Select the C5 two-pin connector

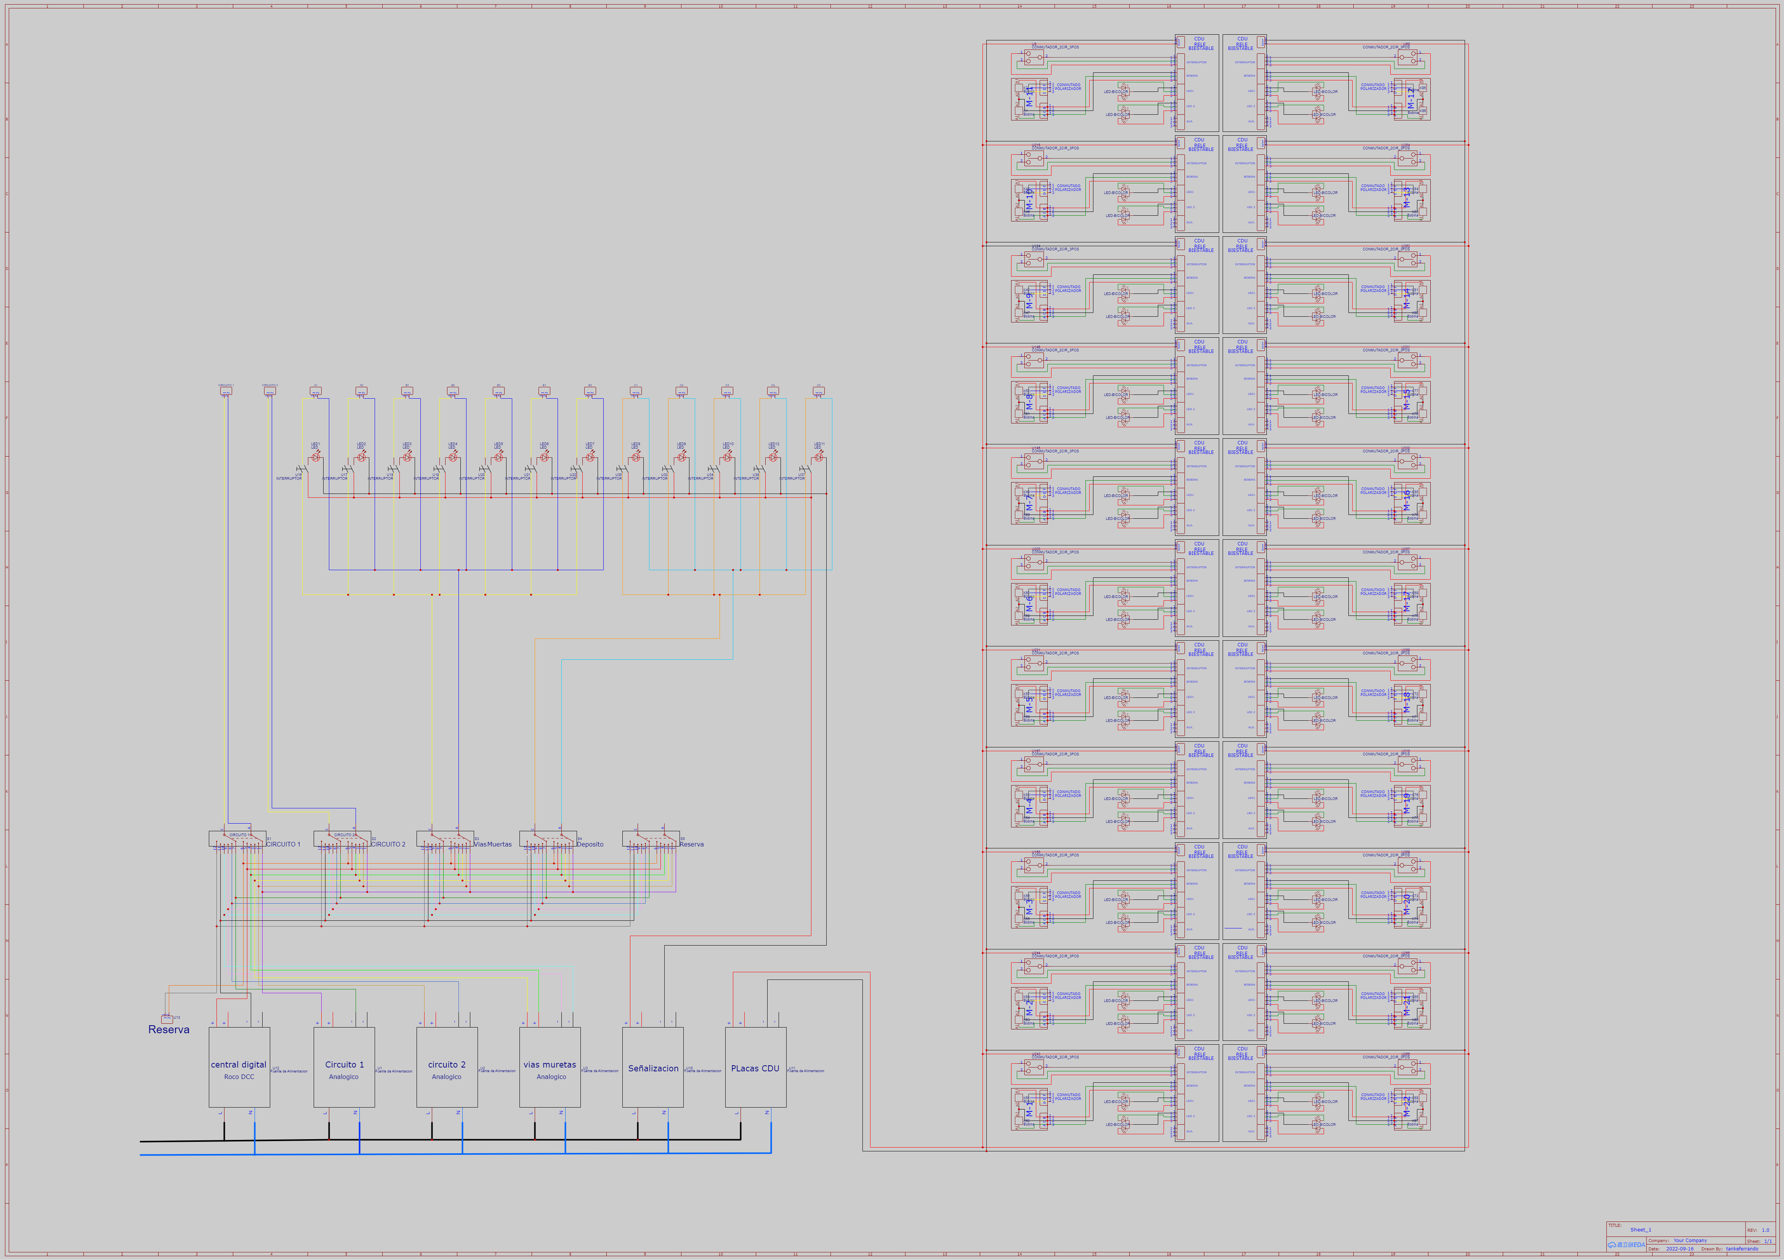click(818, 391)
